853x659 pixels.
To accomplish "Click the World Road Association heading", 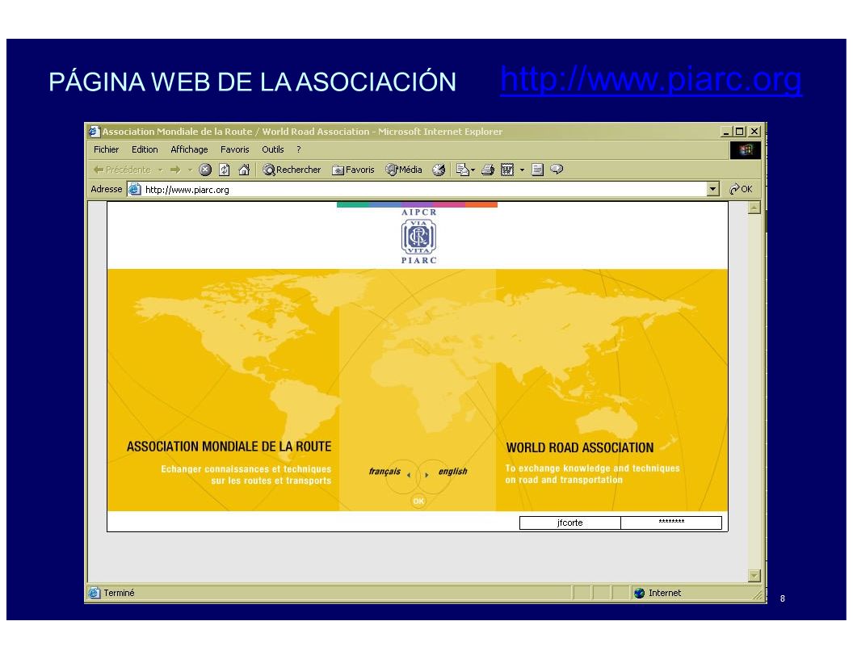I will pyautogui.click(x=580, y=448).
